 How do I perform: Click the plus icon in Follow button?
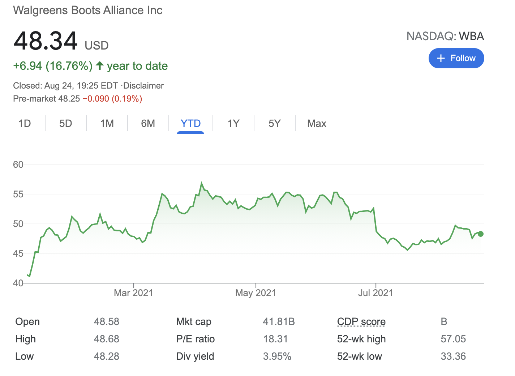tap(441, 58)
